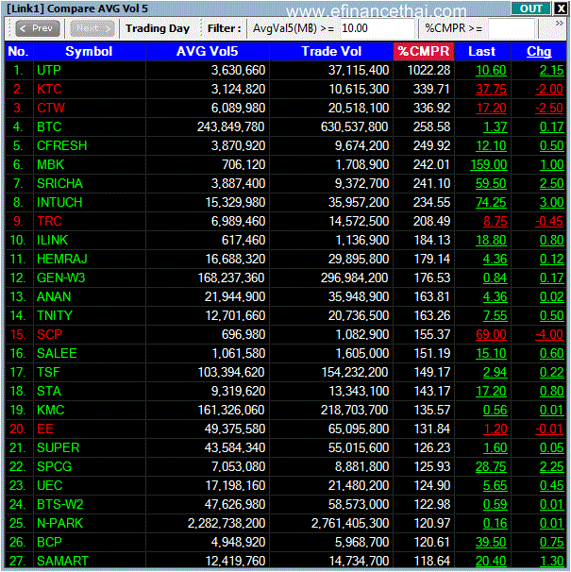This screenshot has width=571, height=572.
Task: Sort by Trade Vol column header
Action: [331, 51]
